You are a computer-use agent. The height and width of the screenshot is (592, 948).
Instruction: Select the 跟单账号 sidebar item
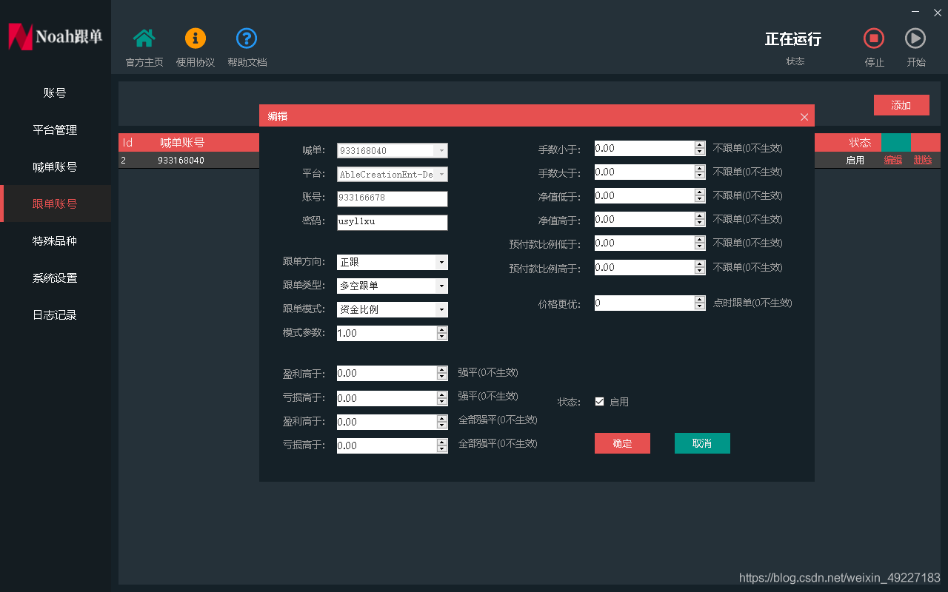pos(56,203)
